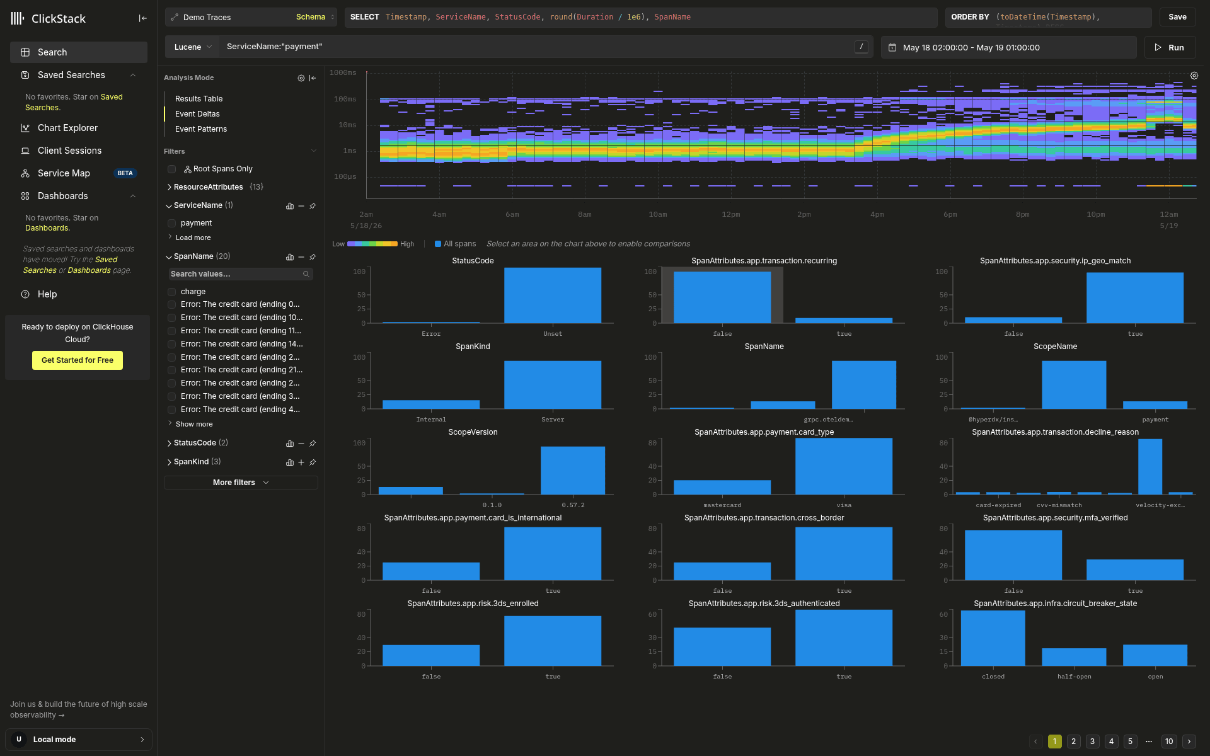The width and height of the screenshot is (1210, 756).
Task: Click Get Started for Free button
Action: [78, 360]
